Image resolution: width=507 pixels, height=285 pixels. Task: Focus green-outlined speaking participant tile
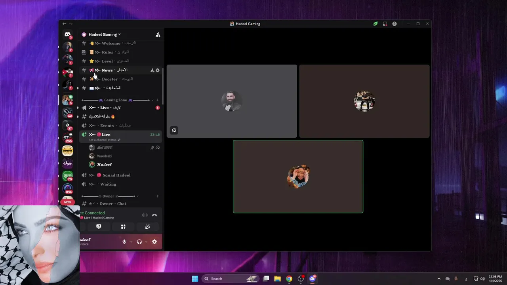(x=298, y=177)
